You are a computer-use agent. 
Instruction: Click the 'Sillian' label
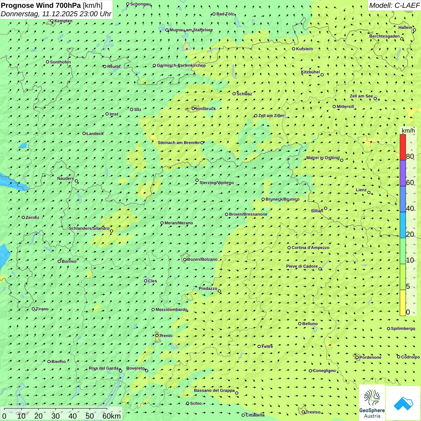(317, 211)
